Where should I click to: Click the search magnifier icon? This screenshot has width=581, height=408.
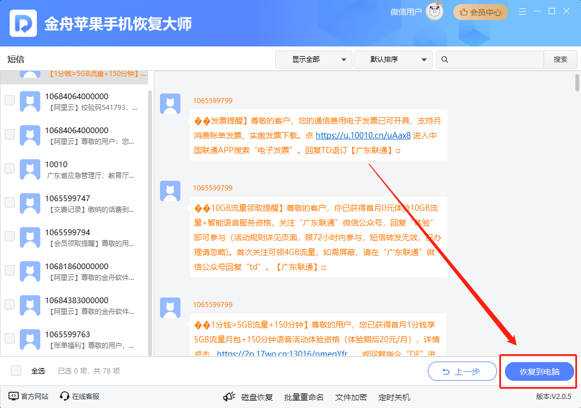[x=445, y=59]
